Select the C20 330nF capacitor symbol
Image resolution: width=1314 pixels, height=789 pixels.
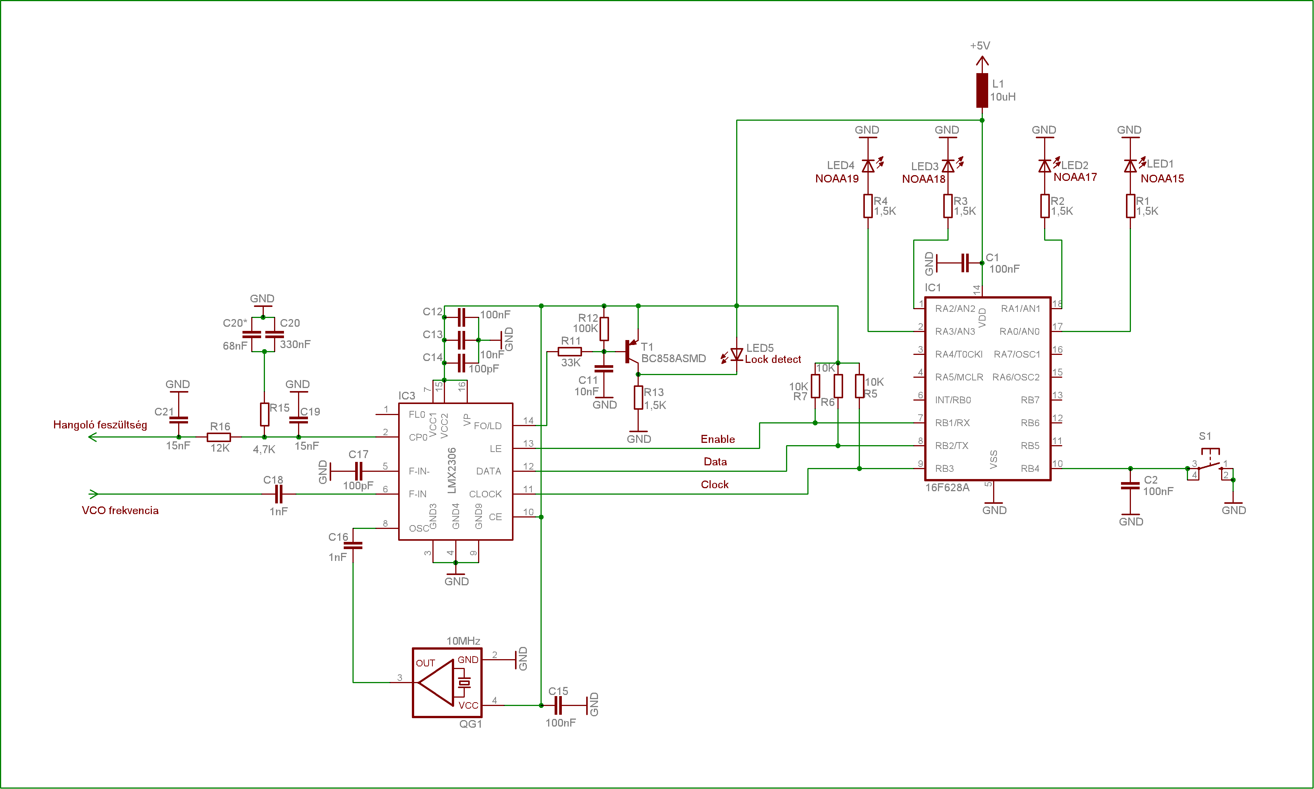coord(275,335)
